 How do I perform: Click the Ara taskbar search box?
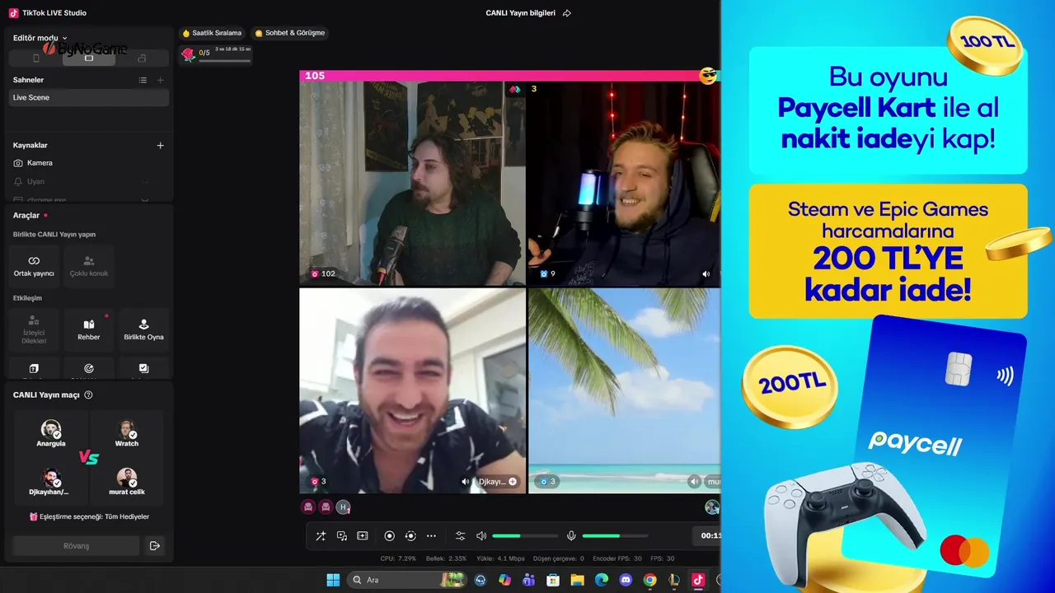(406, 580)
